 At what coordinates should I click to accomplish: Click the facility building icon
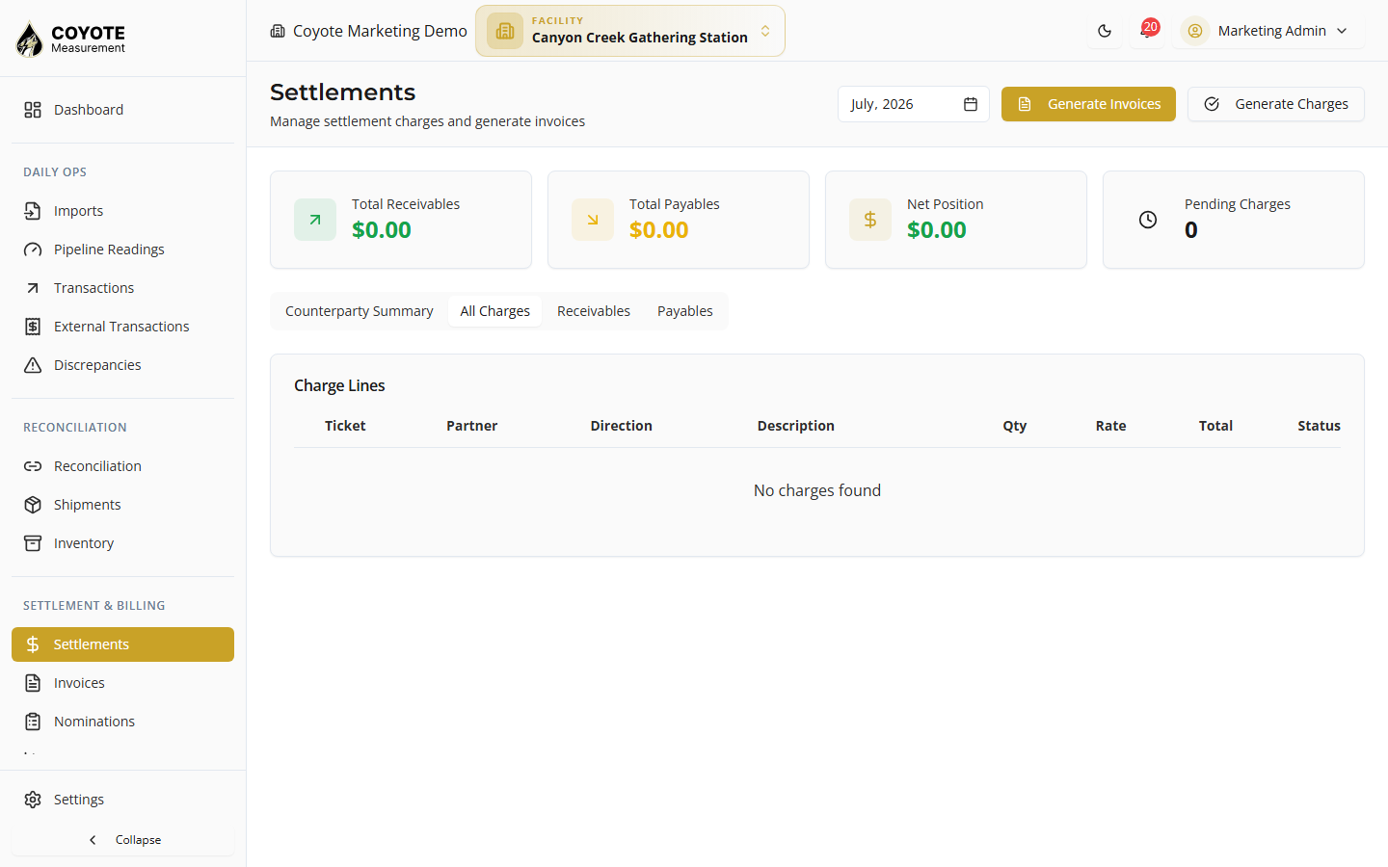505,31
